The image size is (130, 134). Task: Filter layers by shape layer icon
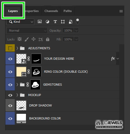63,22
